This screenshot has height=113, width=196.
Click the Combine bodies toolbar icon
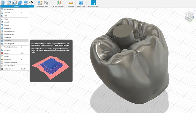click(x=20, y=3)
